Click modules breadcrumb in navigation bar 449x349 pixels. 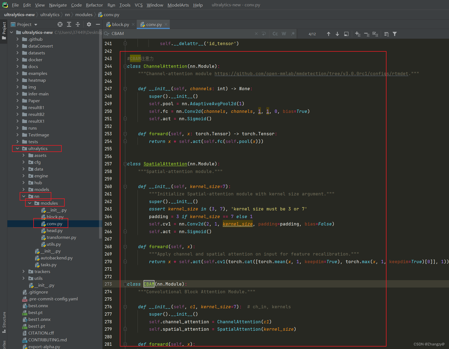(x=84, y=14)
